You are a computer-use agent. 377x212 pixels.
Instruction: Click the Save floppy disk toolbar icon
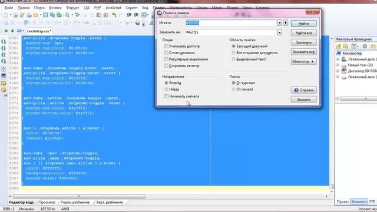click(46, 15)
